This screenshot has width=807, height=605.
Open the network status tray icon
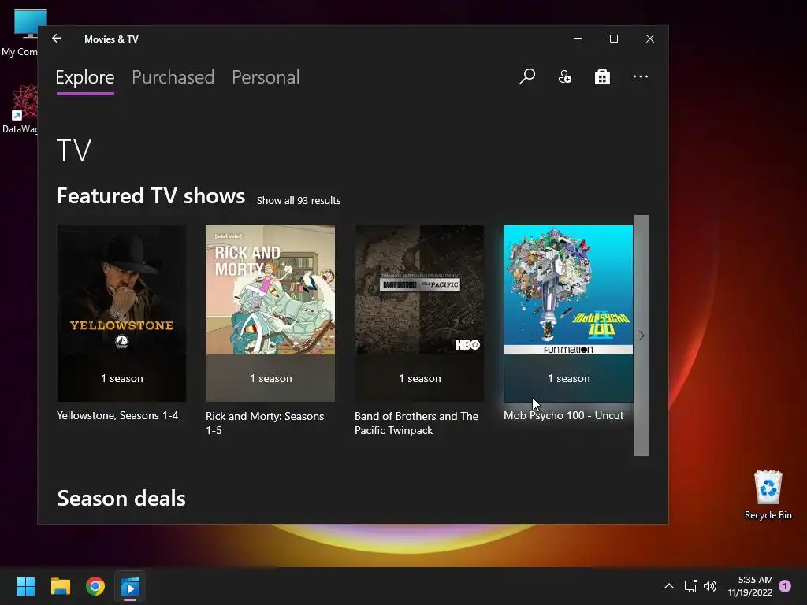[690, 586]
